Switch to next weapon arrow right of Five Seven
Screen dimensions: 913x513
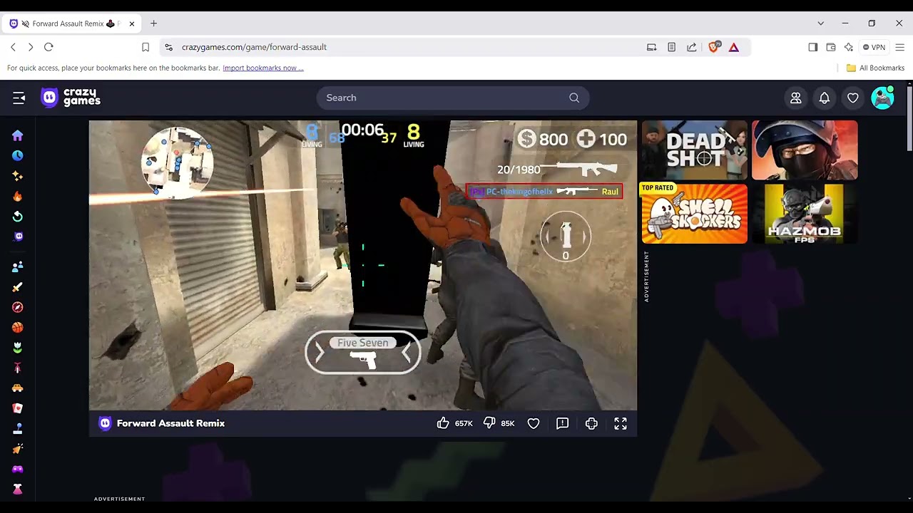click(407, 352)
